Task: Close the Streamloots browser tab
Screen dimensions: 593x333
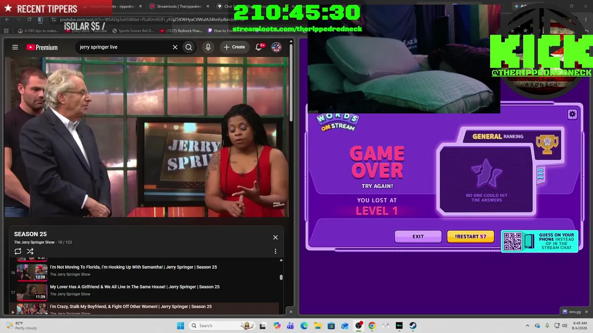Action: 208,6
